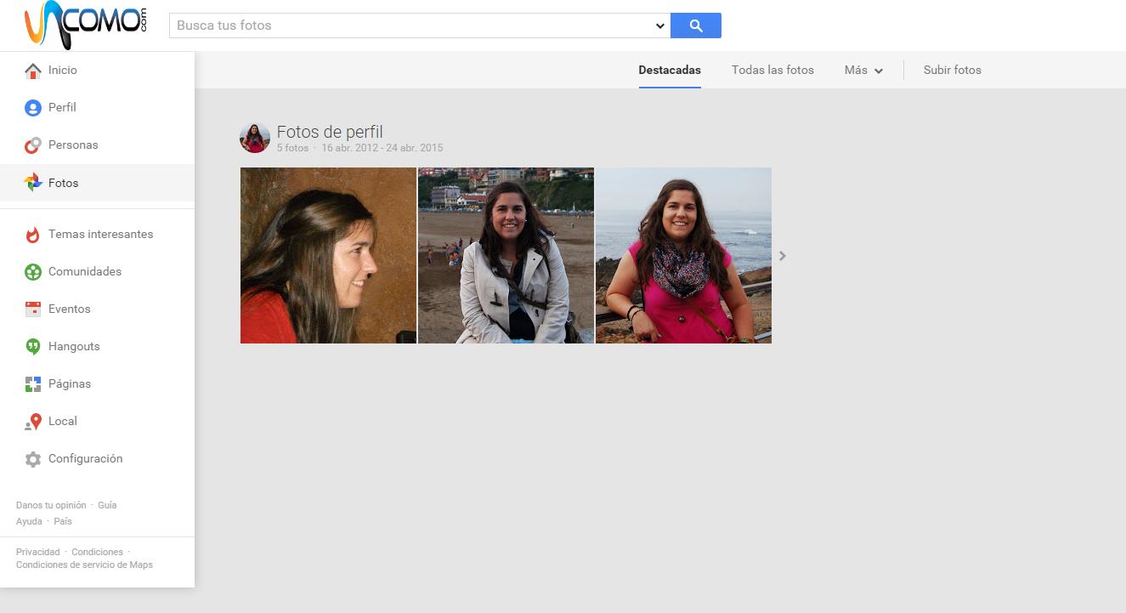
Task: Click the Personas circles icon
Action: click(33, 145)
